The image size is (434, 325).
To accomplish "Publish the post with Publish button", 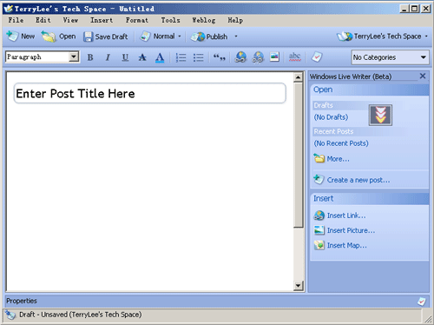I will coord(209,36).
